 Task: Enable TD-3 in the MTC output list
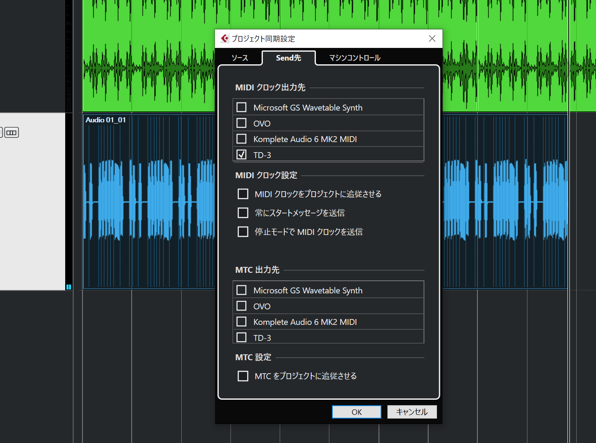pyautogui.click(x=241, y=337)
